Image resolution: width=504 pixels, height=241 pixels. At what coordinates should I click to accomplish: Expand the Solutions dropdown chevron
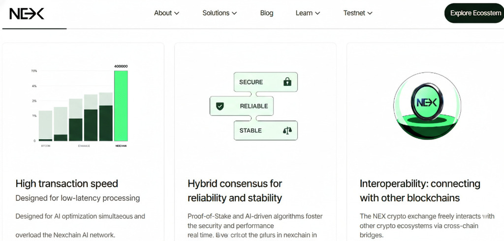(234, 13)
